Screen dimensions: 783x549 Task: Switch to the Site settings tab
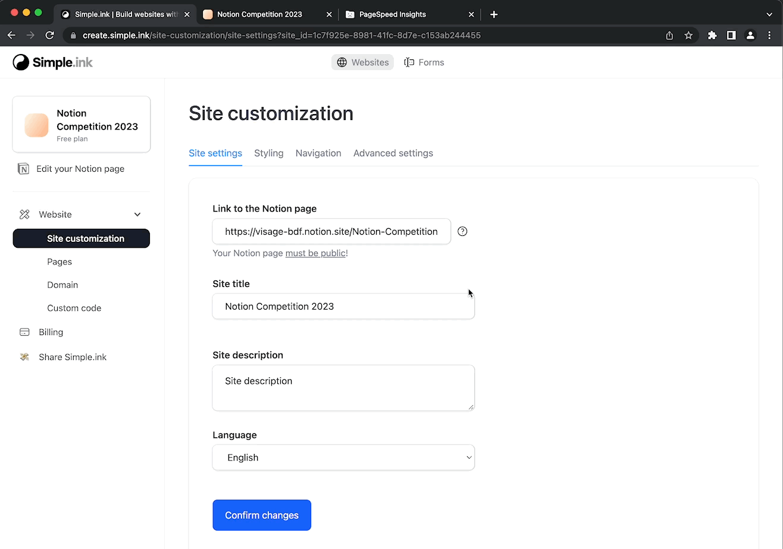pyautogui.click(x=215, y=153)
